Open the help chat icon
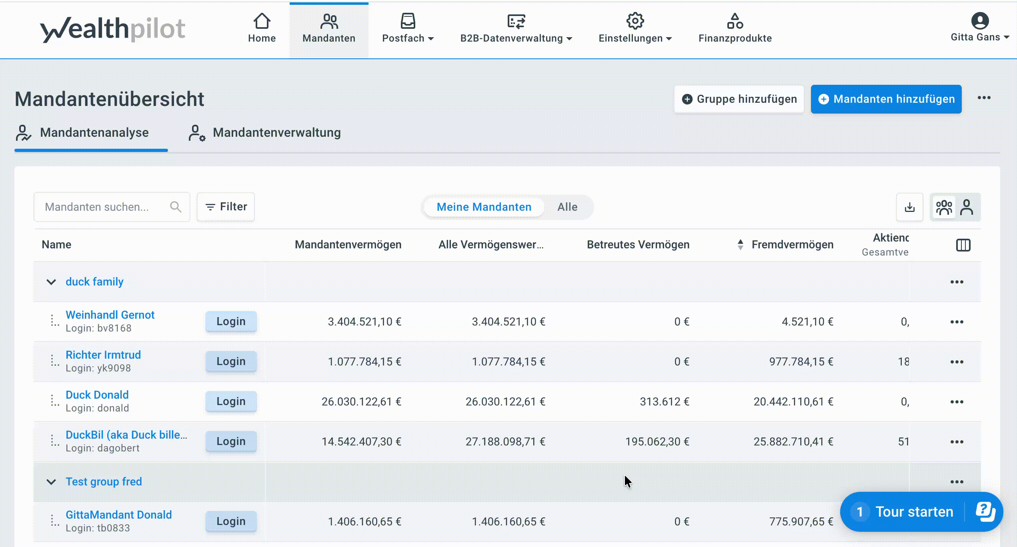Image resolution: width=1017 pixels, height=547 pixels. tap(985, 511)
